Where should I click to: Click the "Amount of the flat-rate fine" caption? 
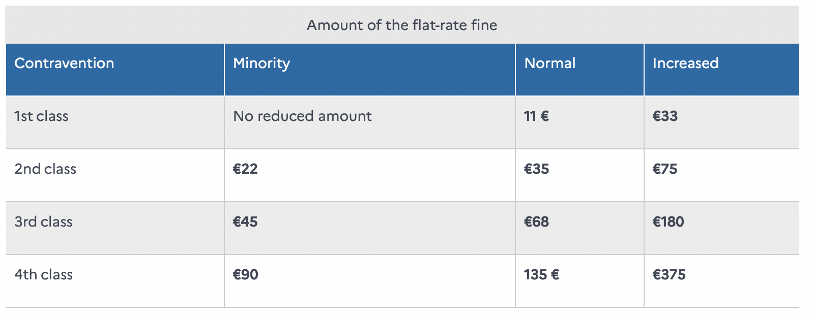(x=402, y=25)
